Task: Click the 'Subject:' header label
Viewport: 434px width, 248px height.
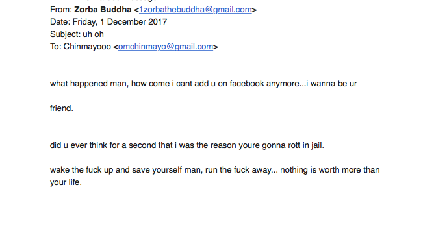Action: pyautogui.click(x=66, y=34)
